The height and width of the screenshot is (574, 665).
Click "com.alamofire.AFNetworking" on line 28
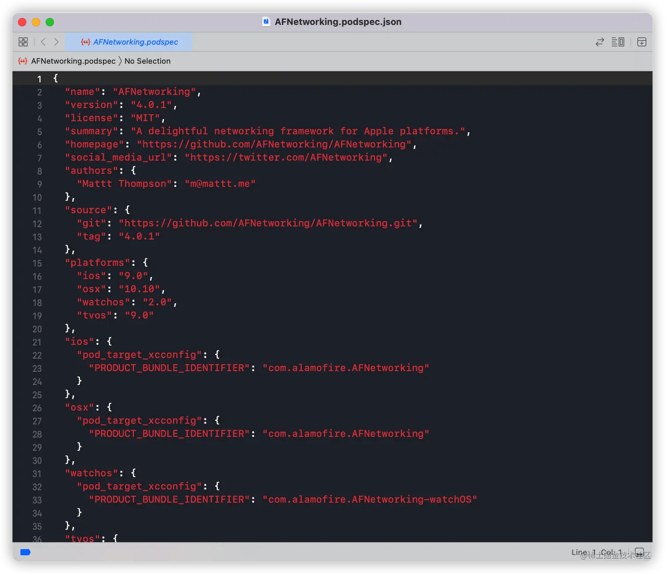coord(346,434)
